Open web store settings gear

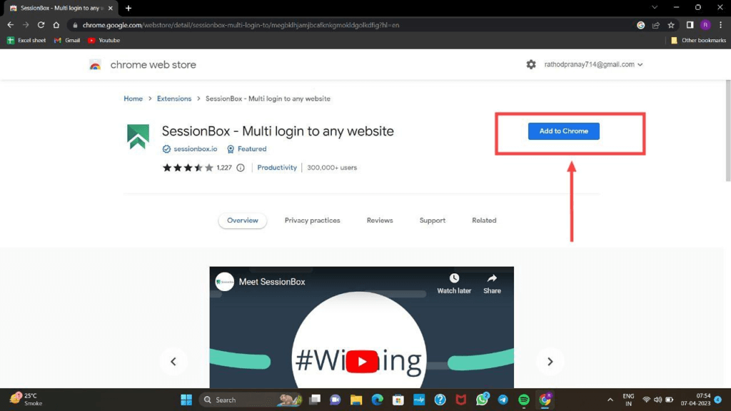click(x=531, y=64)
